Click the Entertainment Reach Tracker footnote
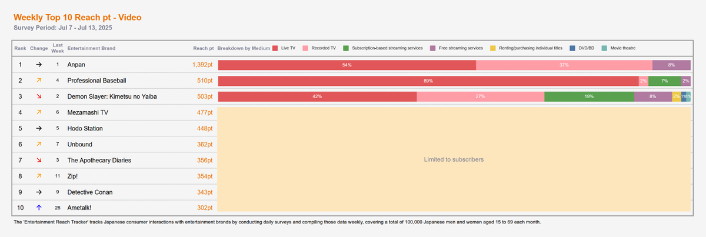Viewport: 706px width, 237px height. tap(277, 222)
